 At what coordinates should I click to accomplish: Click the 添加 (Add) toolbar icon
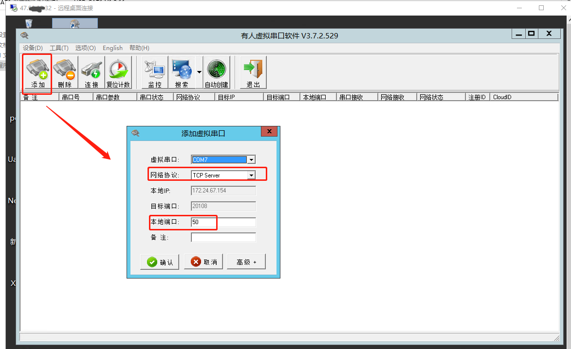point(37,73)
